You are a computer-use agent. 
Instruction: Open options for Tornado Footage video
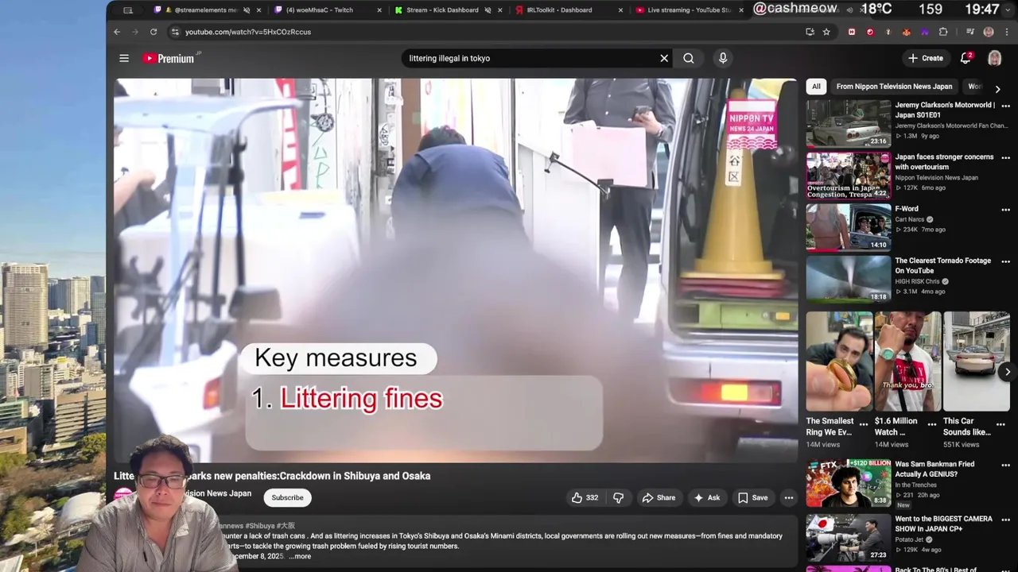tap(1006, 261)
